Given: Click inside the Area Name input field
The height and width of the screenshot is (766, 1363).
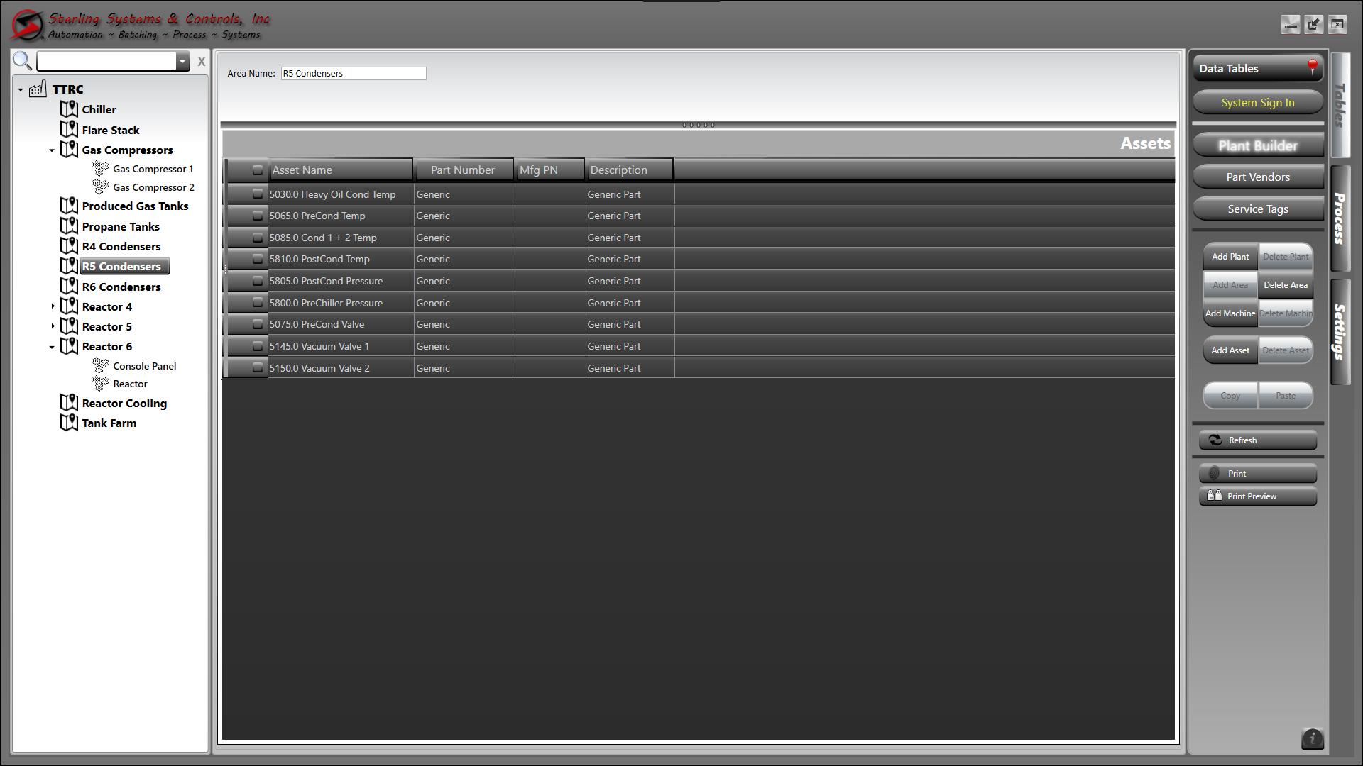Looking at the screenshot, I should [353, 73].
